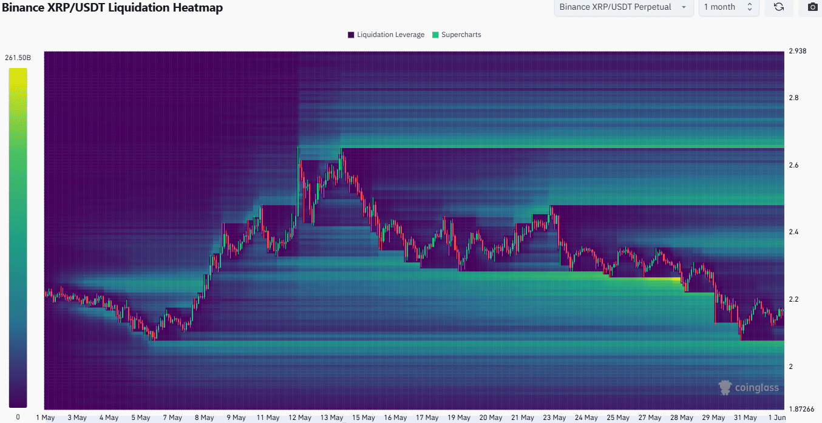Click the 23 May date axis label

553,418
